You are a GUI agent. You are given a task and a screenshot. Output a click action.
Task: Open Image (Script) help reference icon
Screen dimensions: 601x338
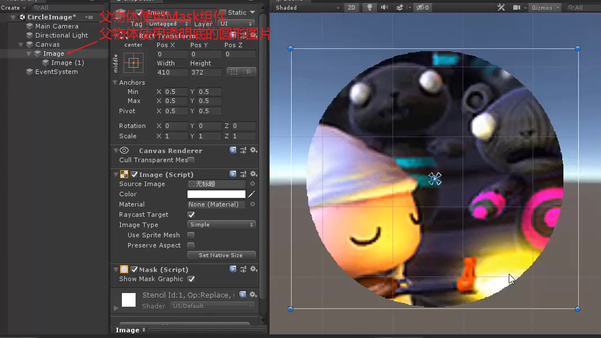pyautogui.click(x=232, y=174)
